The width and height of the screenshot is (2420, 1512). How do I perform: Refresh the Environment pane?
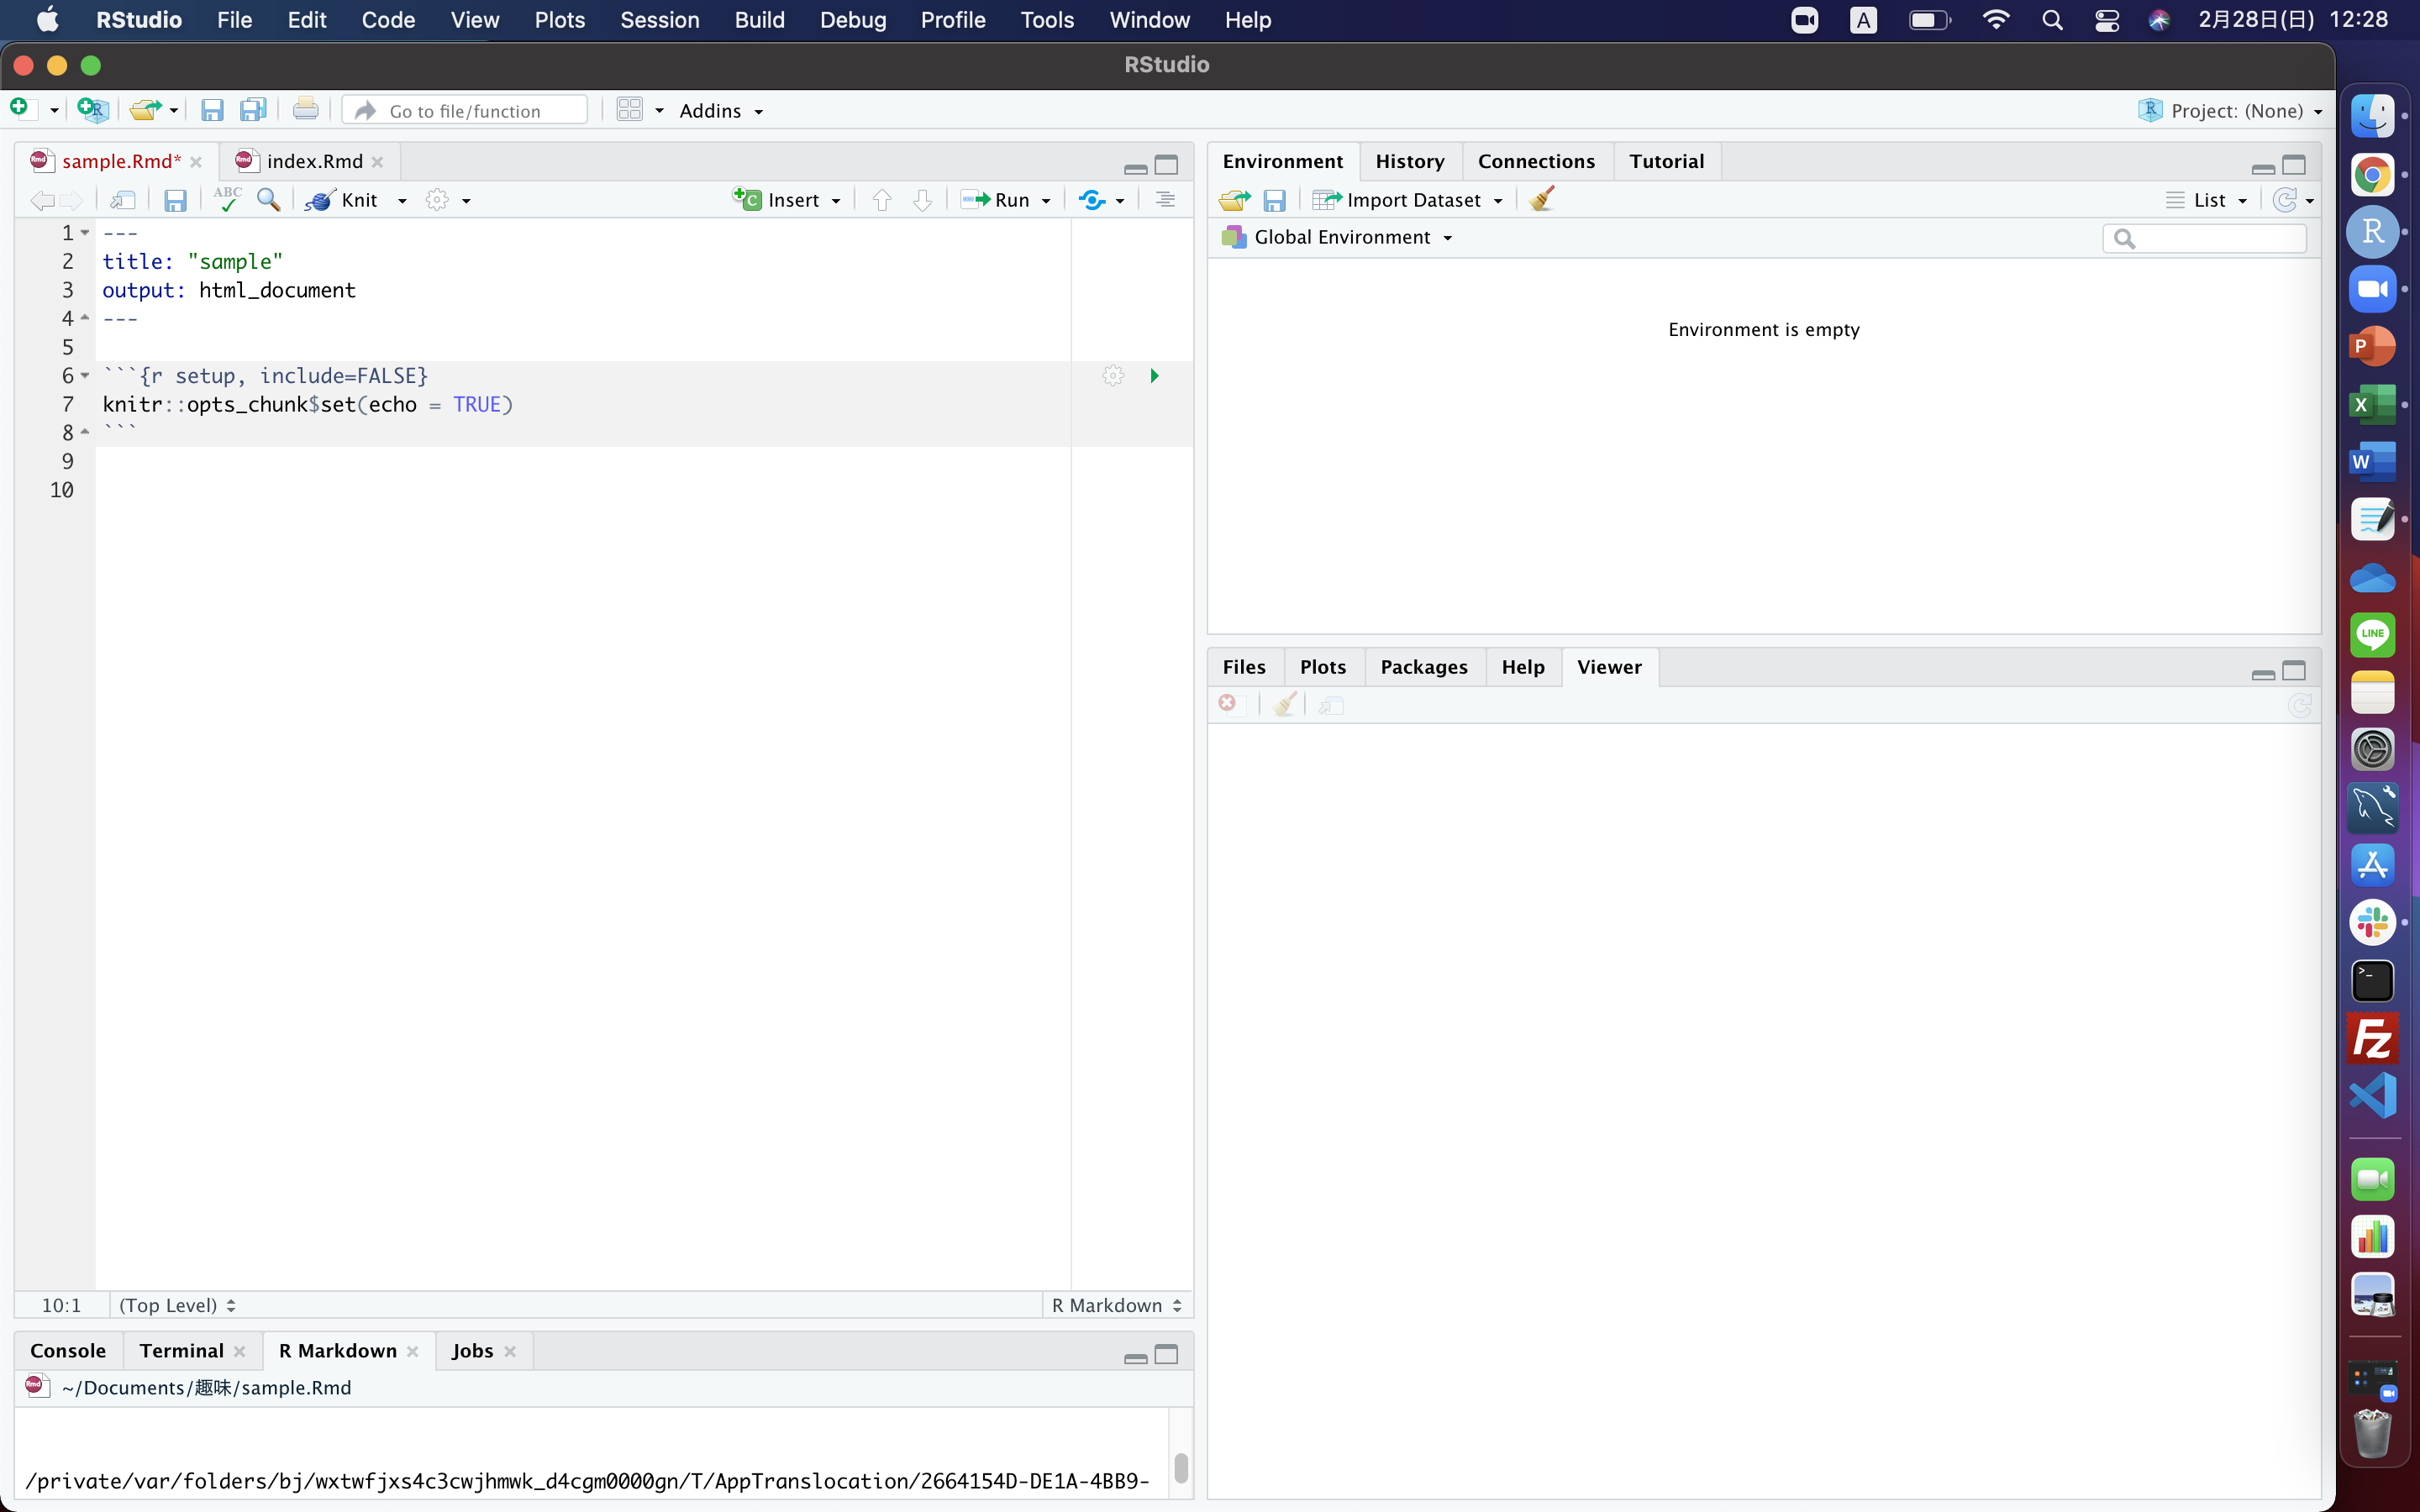click(2284, 200)
